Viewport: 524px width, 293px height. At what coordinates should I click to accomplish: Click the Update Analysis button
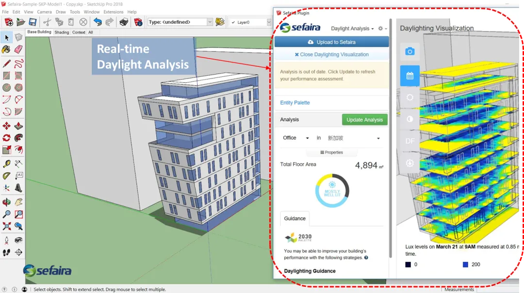(364, 120)
